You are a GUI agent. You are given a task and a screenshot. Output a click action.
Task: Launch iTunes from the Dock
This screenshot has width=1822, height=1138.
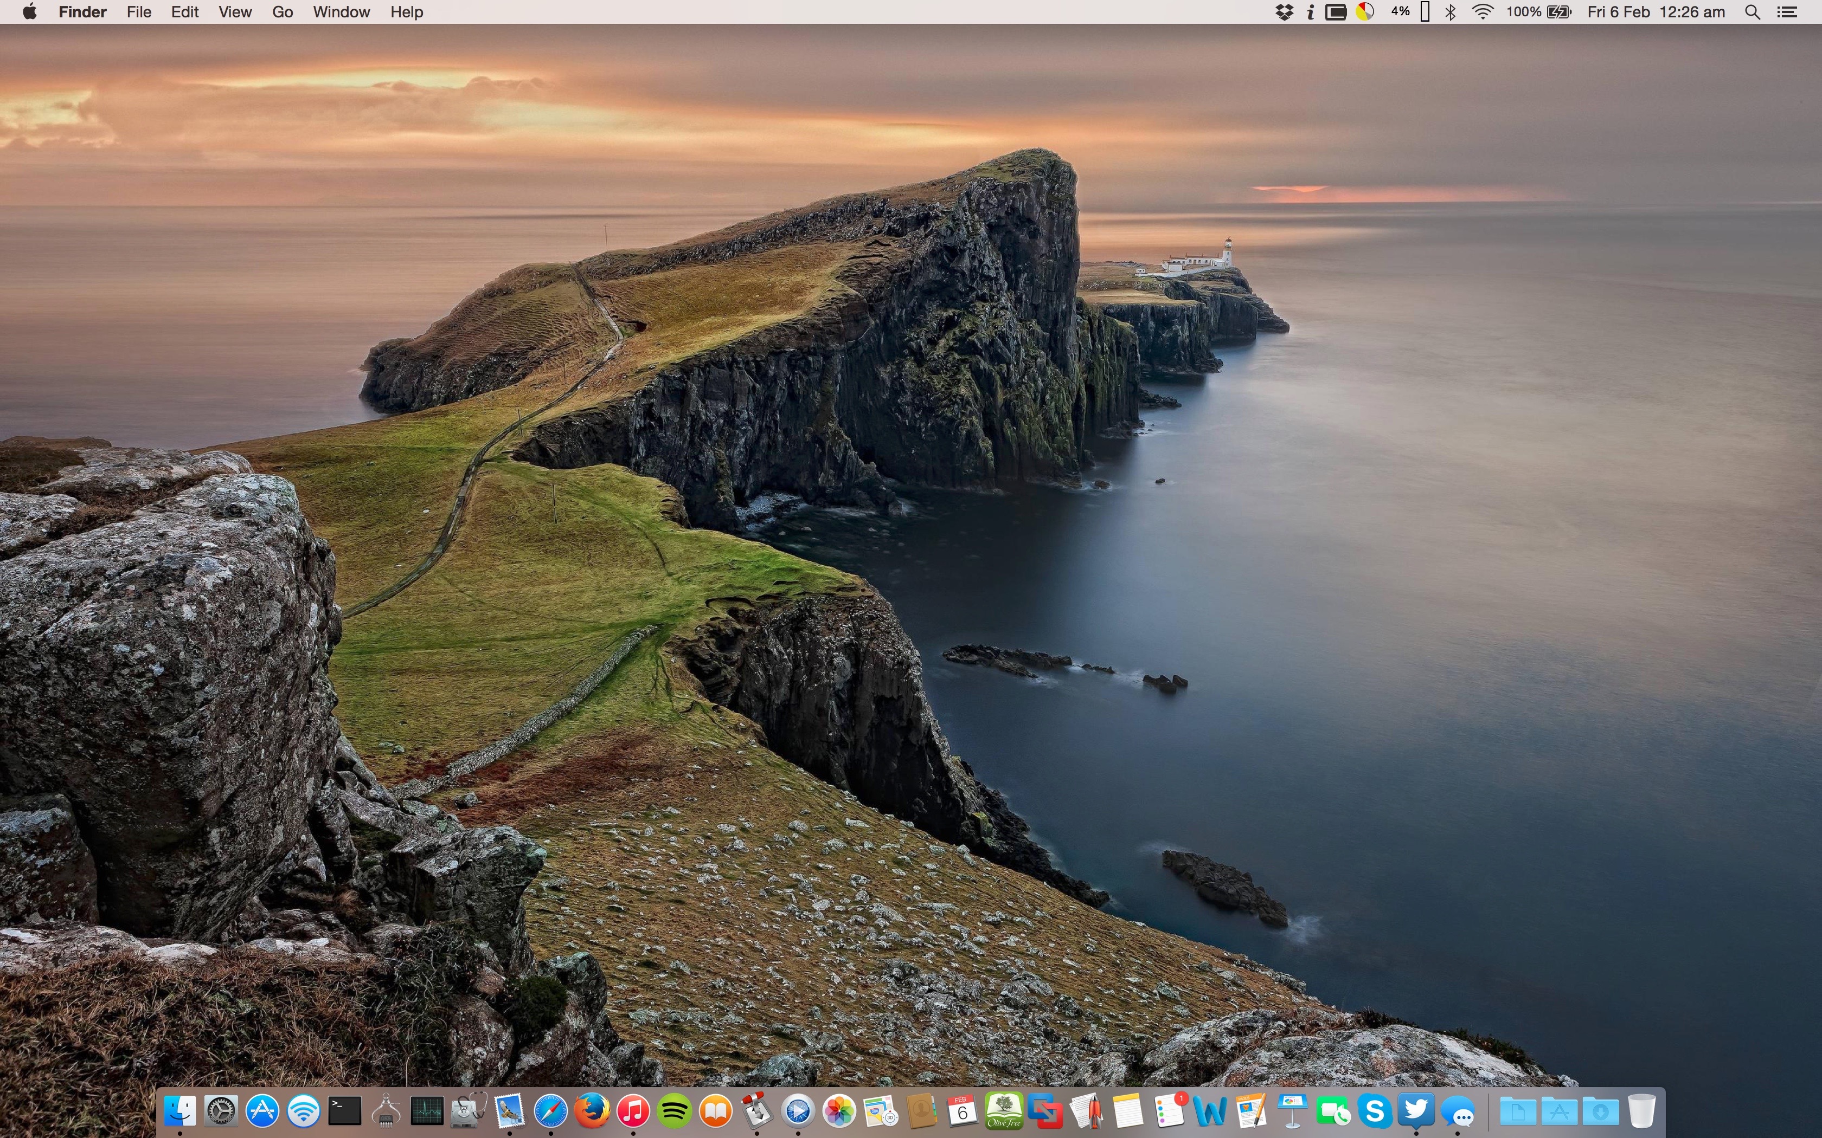pyautogui.click(x=633, y=1110)
